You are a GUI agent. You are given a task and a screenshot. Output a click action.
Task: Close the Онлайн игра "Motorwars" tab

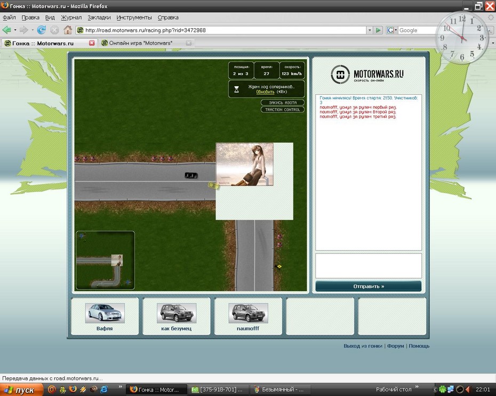click(188, 43)
